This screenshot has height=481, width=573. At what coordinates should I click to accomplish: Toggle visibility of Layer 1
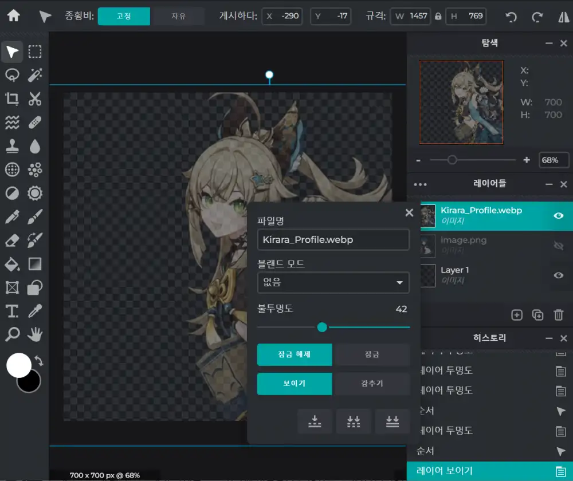tap(559, 275)
